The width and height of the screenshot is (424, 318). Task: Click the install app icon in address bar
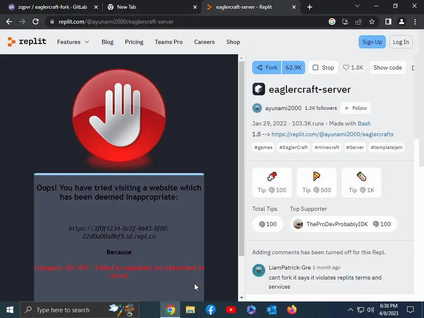pos(345,22)
